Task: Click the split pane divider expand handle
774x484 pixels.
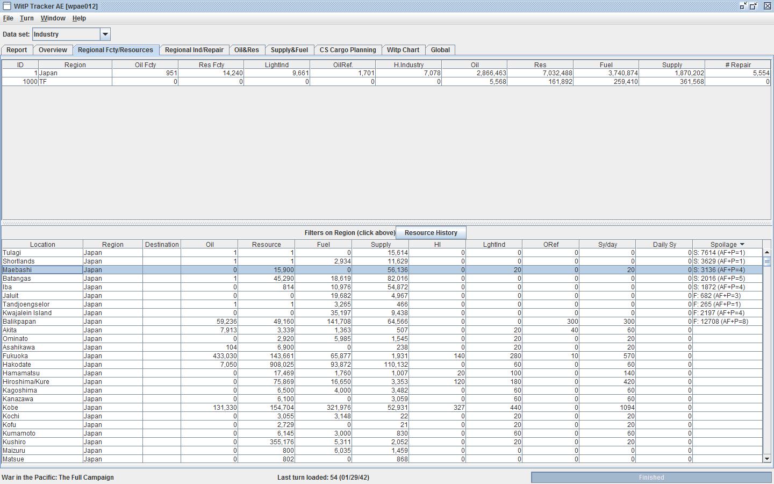Action: [387, 223]
